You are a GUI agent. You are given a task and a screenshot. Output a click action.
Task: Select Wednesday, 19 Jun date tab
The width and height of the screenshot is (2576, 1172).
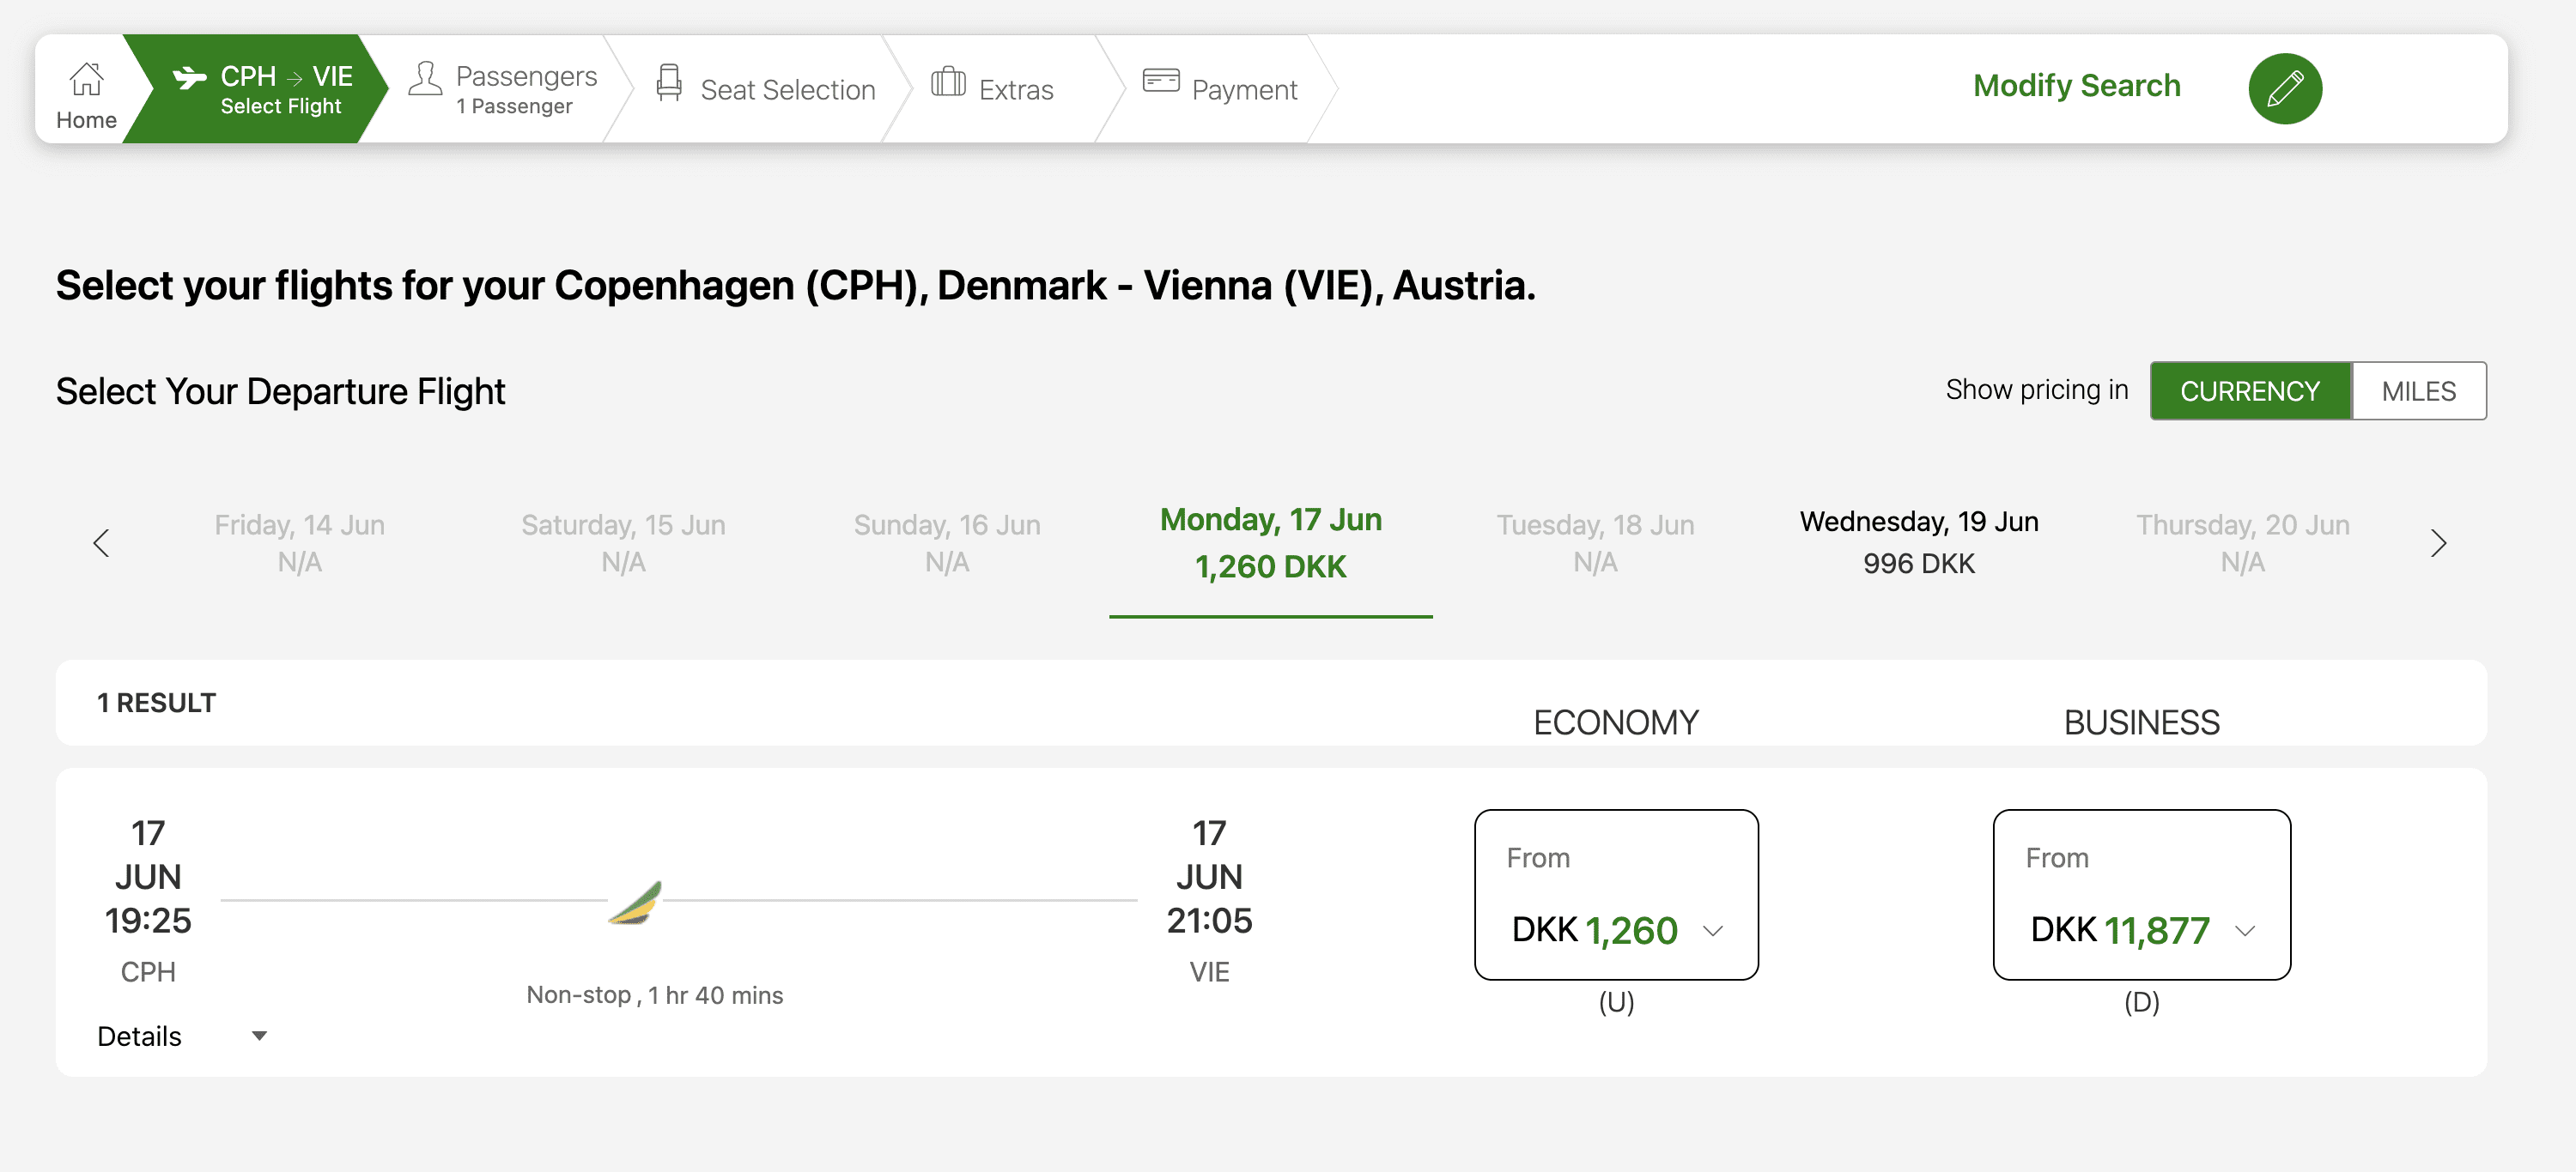coord(1918,542)
